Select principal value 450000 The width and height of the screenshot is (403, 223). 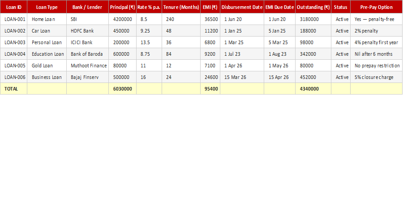122,31
